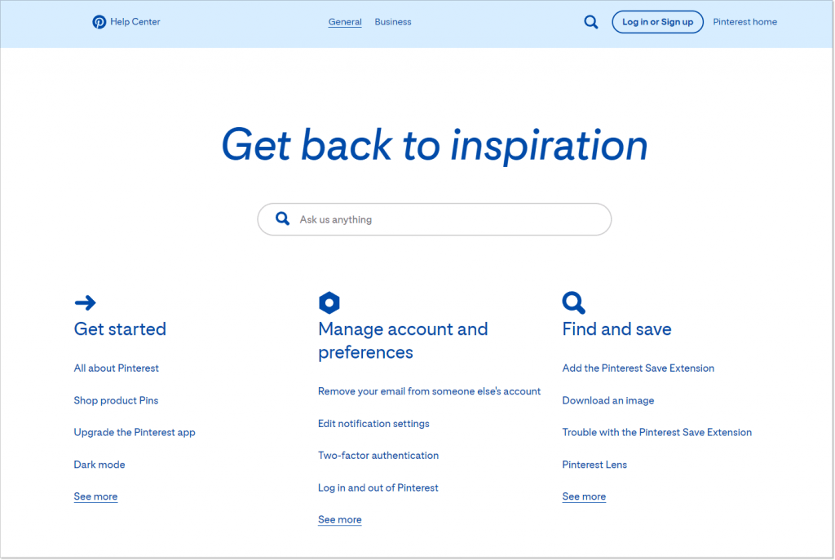Click the hexagon icon above Manage account
Image resolution: width=835 pixels, height=560 pixels.
tap(329, 302)
